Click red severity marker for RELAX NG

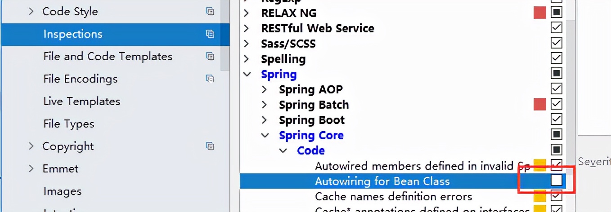[539, 13]
